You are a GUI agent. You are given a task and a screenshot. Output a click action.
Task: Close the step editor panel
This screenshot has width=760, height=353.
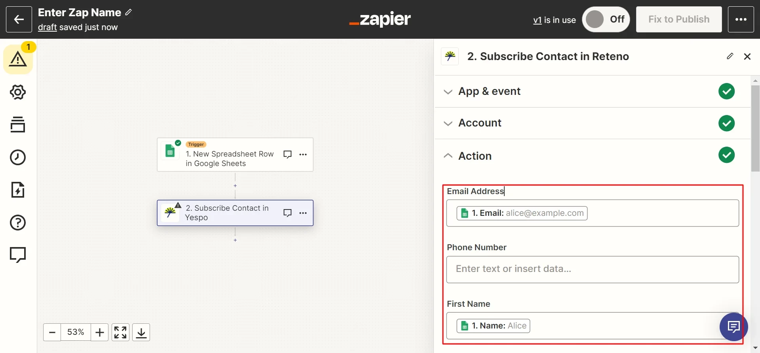tap(747, 57)
